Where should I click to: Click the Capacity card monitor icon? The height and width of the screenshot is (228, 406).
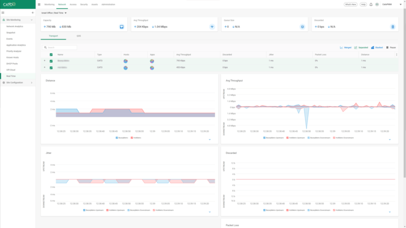pyautogui.click(x=121, y=26)
